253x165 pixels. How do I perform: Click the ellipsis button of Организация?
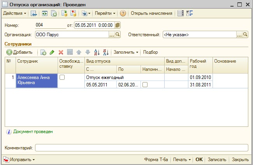pyautogui.click(x=112, y=35)
